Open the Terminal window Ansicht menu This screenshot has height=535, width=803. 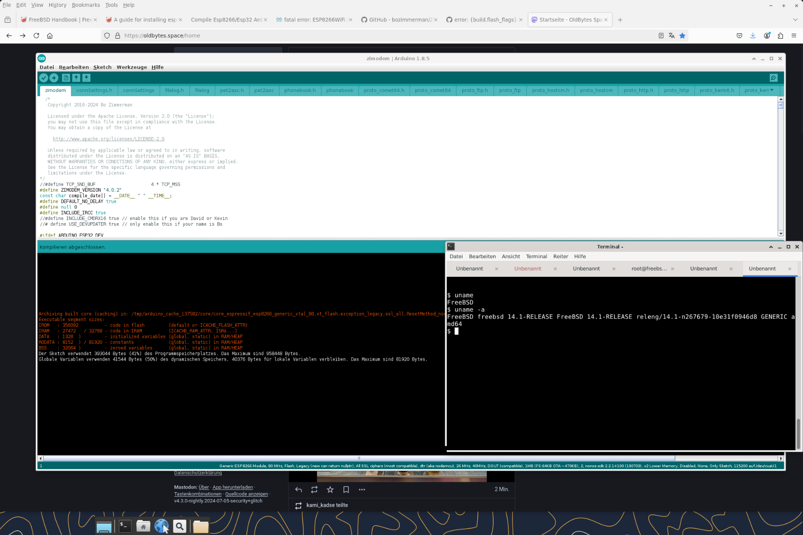pyautogui.click(x=511, y=256)
